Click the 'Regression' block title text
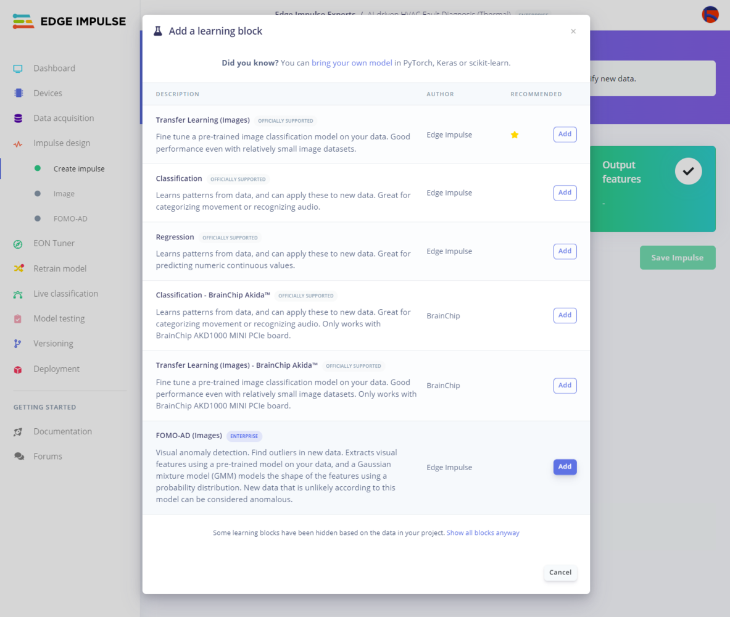 click(x=175, y=237)
